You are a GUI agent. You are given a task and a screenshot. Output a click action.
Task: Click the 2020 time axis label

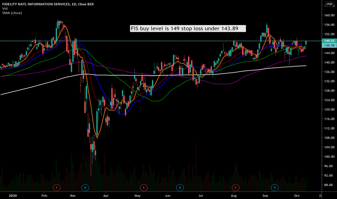tap(13, 195)
